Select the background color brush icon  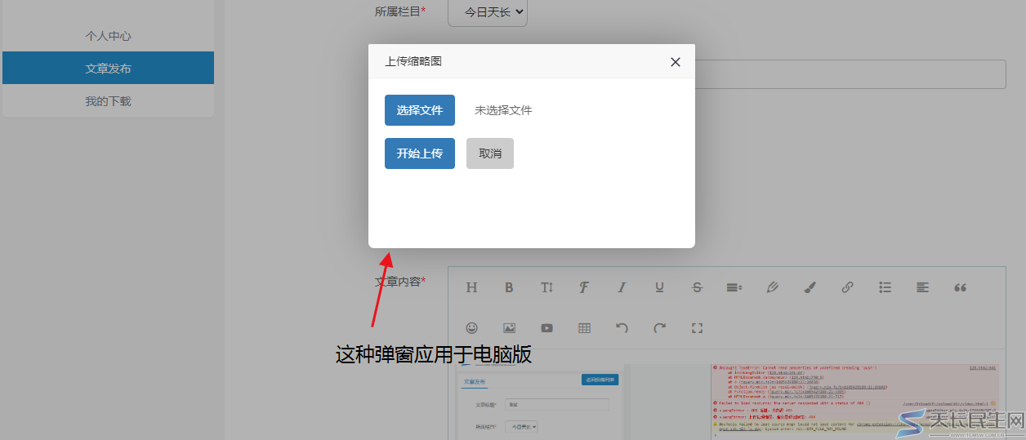pyautogui.click(x=810, y=287)
